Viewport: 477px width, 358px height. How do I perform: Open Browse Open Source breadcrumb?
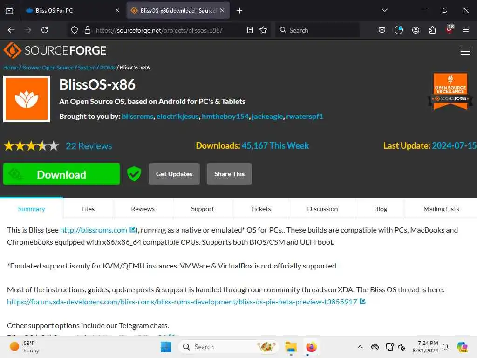(x=48, y=68)
